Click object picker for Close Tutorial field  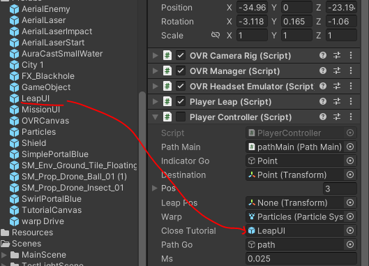(350, 230)
